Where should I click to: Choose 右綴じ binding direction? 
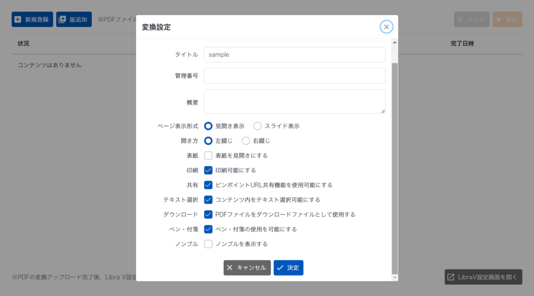tap(246, 140)
